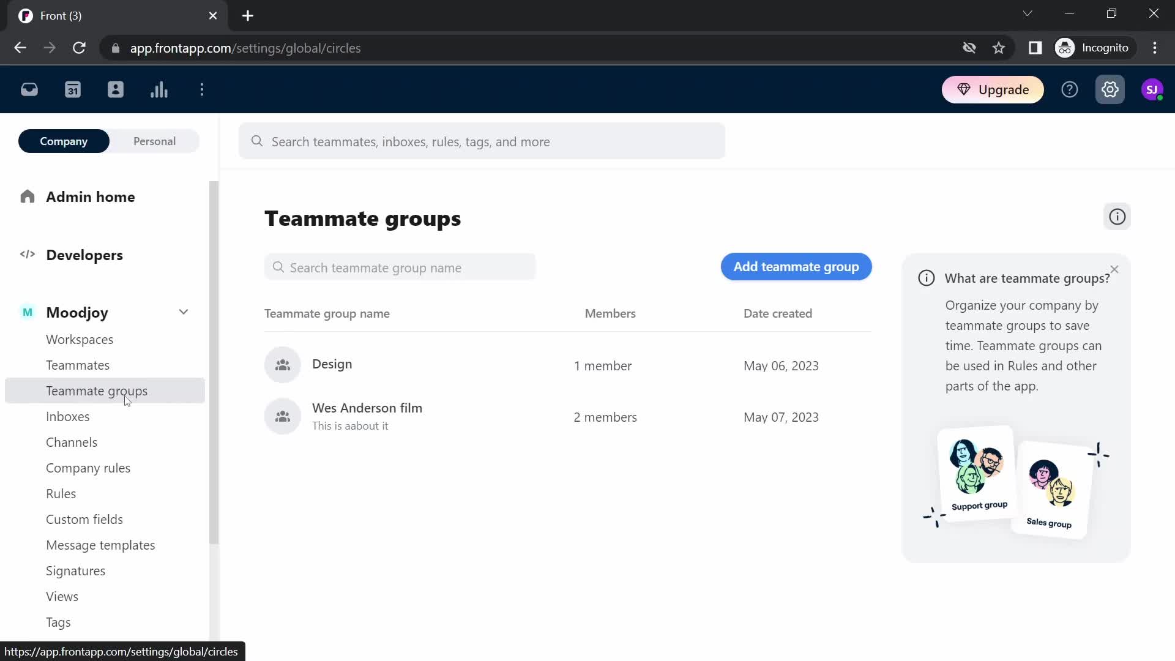The image size is (1175, 661).
Task: Reload the page with browser refresh icon
Action: (79, 48)
